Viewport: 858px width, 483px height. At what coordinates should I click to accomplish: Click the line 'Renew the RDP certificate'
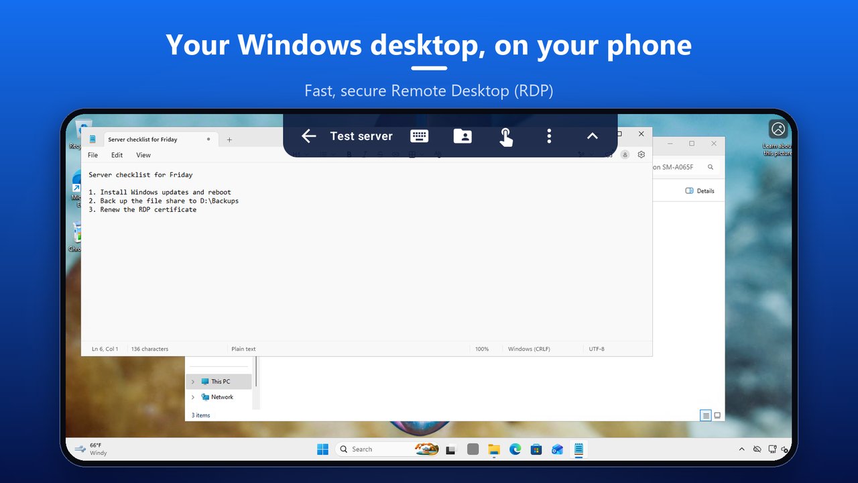tap(148, 209)
